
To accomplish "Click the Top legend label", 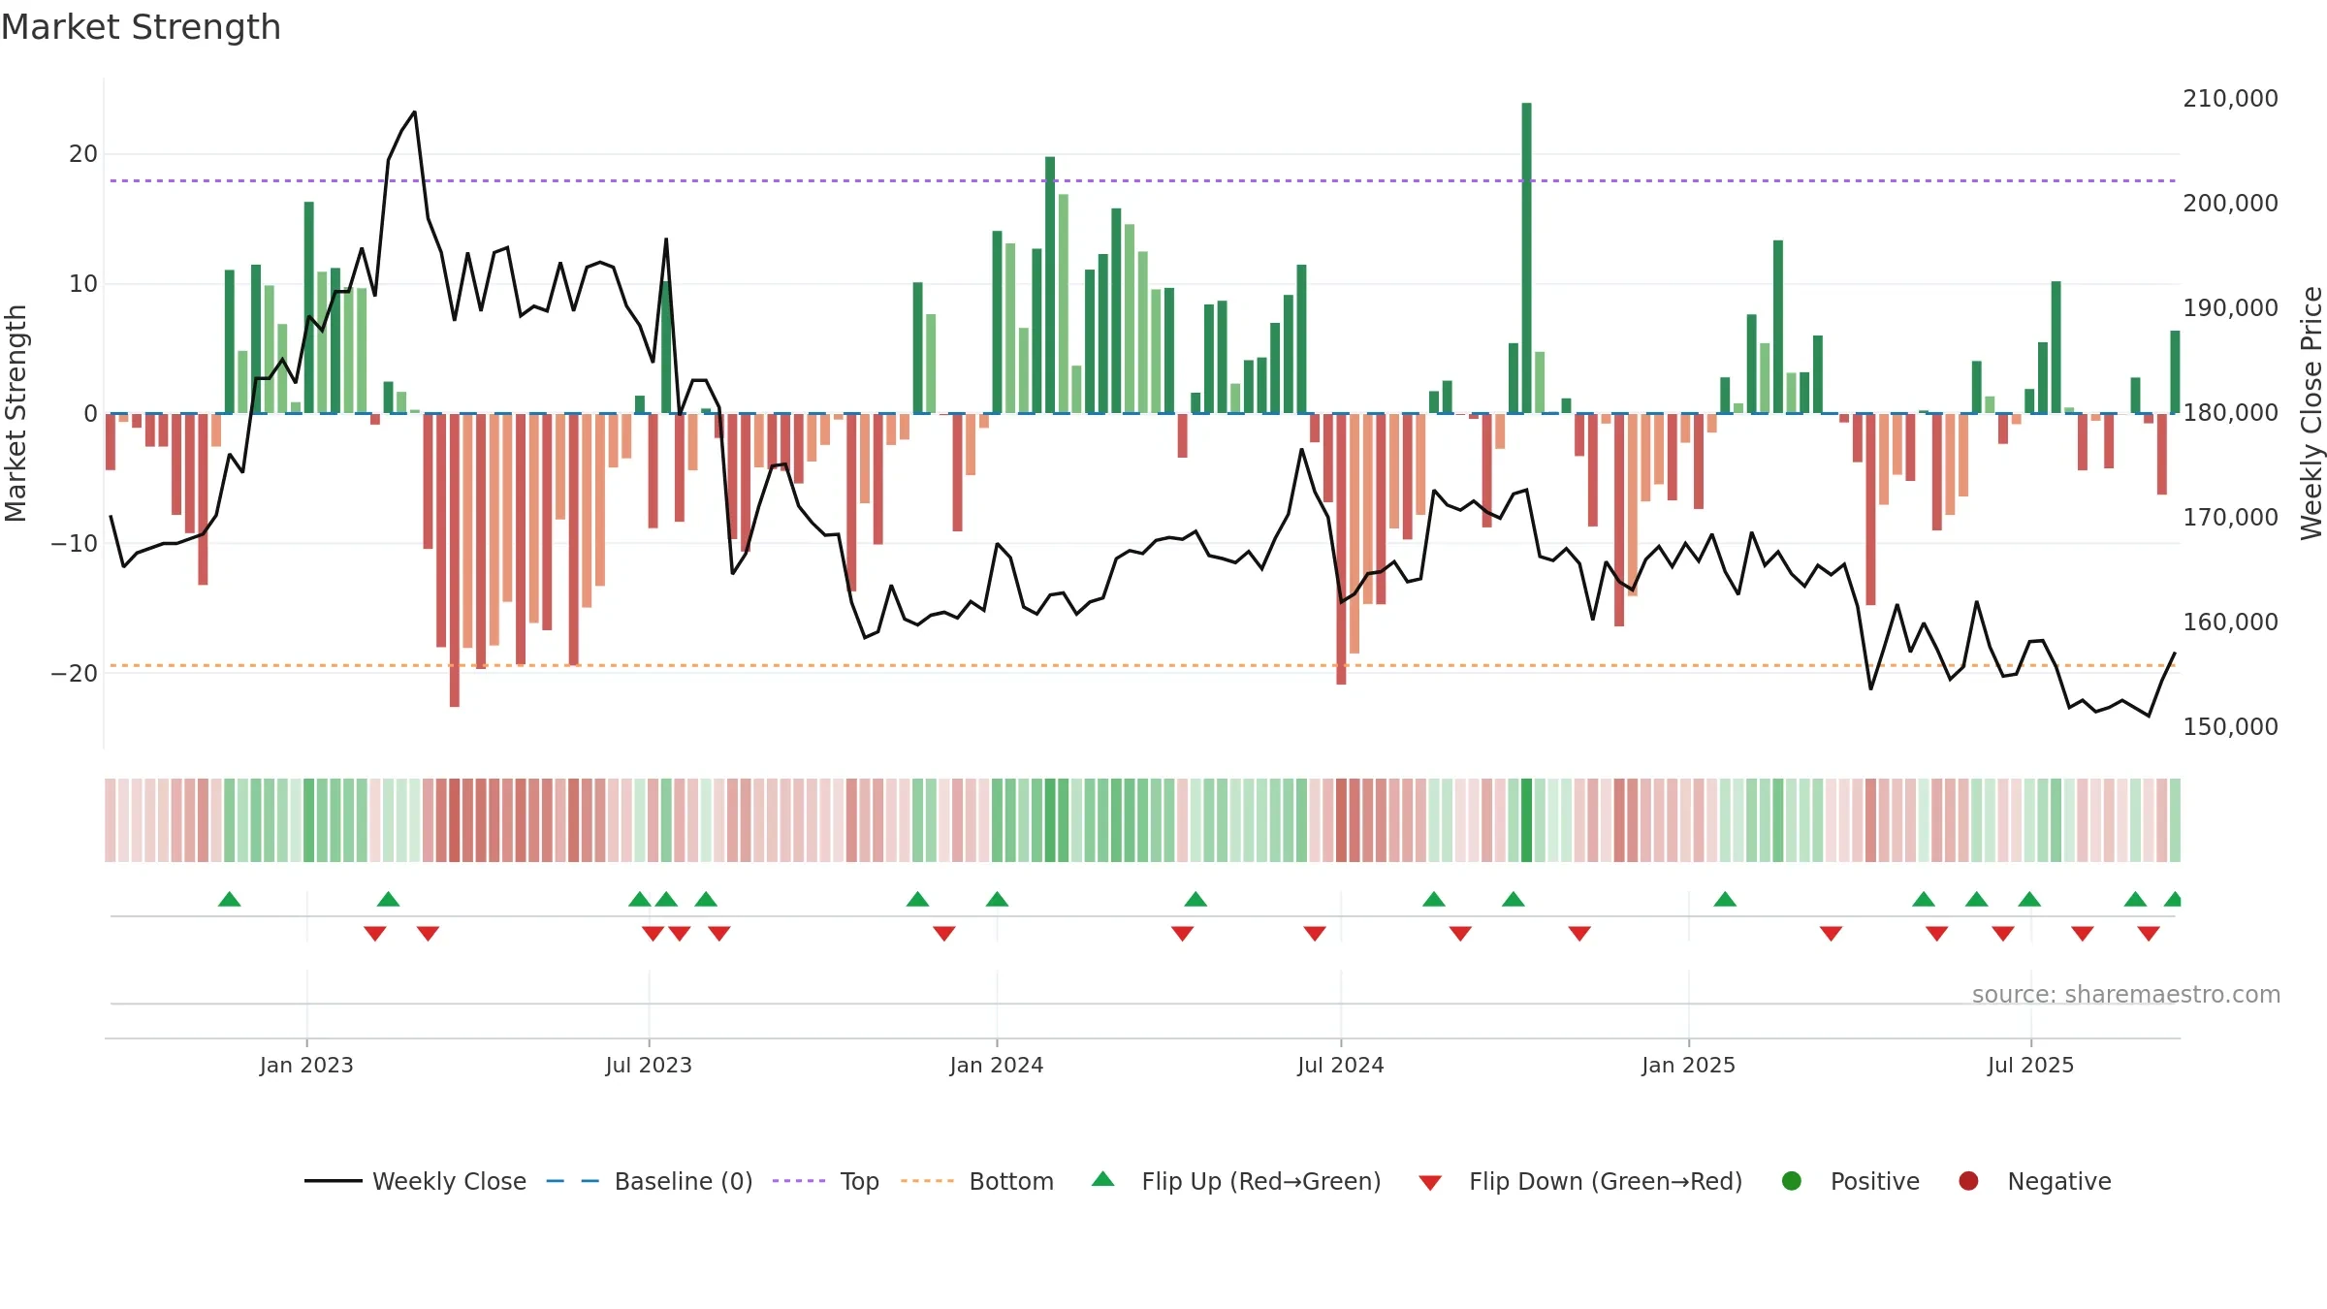I will click(x=859, y=1181).
